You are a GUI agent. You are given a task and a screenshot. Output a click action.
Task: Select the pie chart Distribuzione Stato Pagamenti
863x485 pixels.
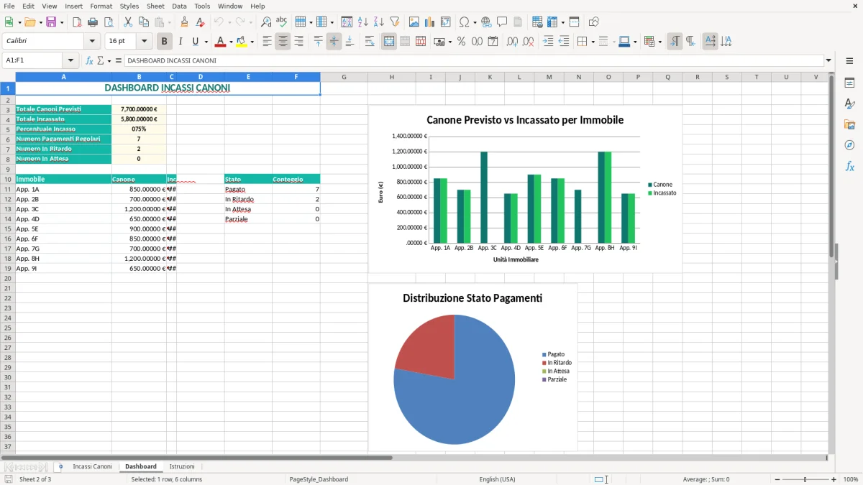472,368
